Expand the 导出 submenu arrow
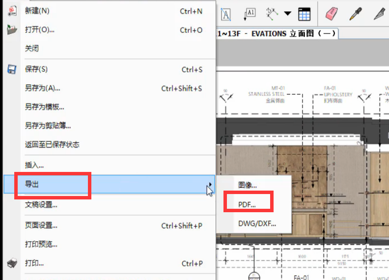 (x=210, y=184)
